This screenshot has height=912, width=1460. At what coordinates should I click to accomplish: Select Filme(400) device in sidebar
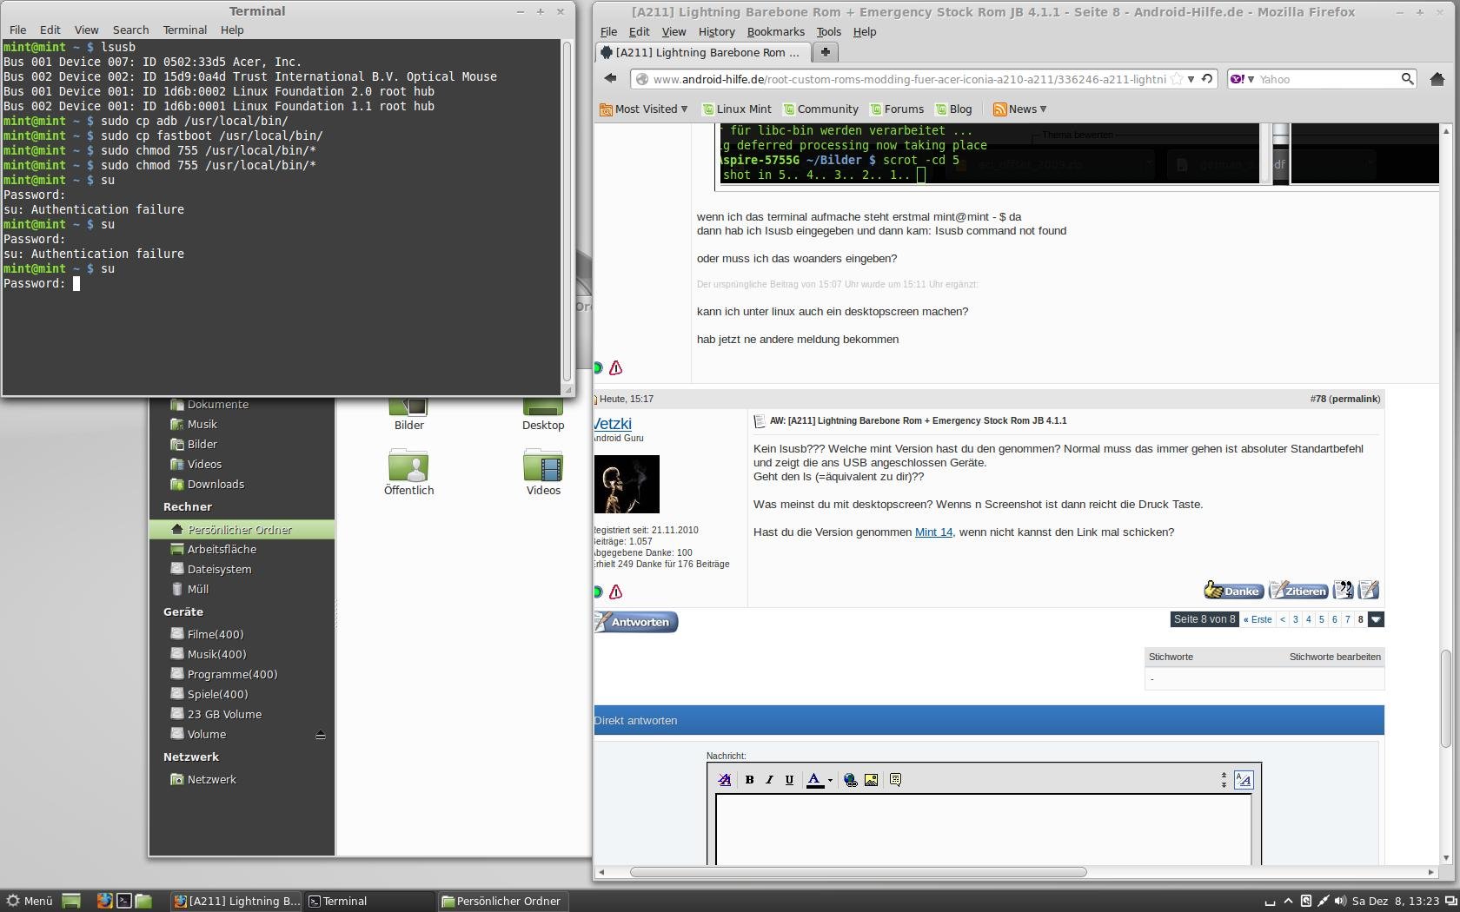[x=216, y=635]
